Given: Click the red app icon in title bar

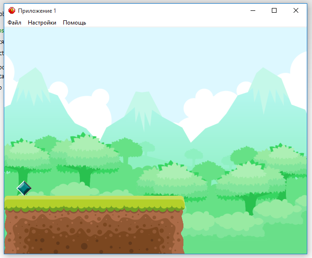Looking at the screenshot, I should [12, 10].
